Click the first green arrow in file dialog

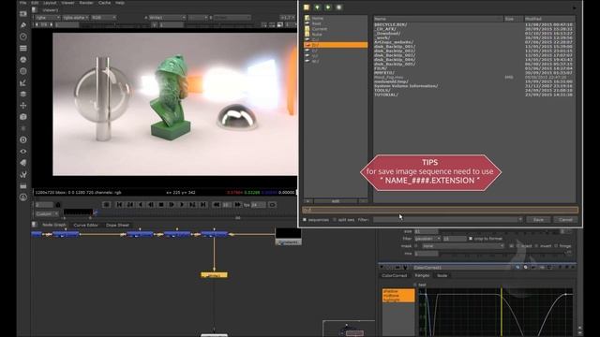pyautogui.click(x=317, y=7)
